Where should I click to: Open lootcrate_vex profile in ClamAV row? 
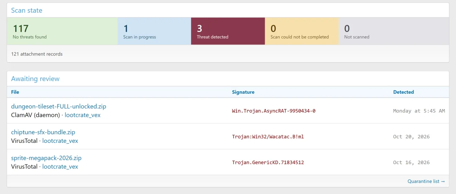click(83, 115)
